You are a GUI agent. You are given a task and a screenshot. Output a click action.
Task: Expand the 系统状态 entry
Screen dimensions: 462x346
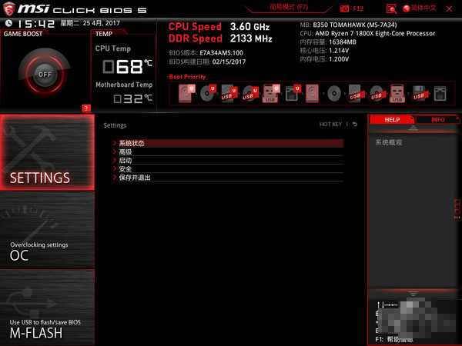pos(228,143)
